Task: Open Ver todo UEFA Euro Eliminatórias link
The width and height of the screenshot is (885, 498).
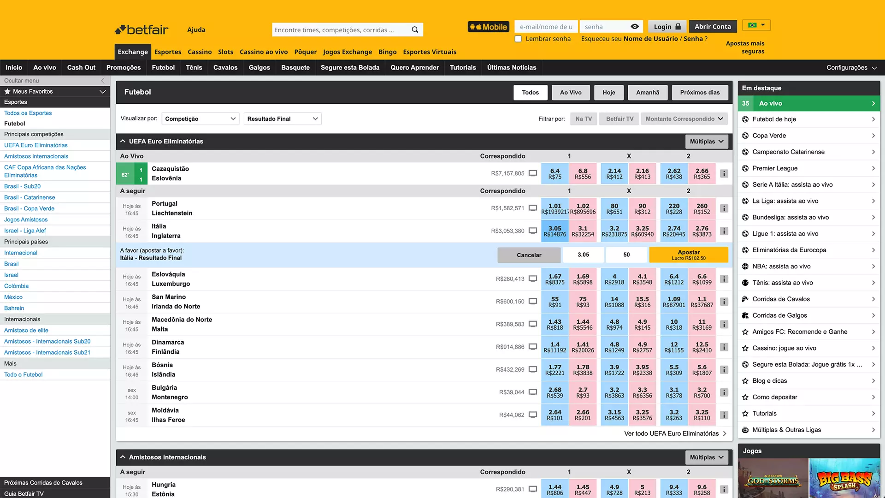Action: pos(675,434)
